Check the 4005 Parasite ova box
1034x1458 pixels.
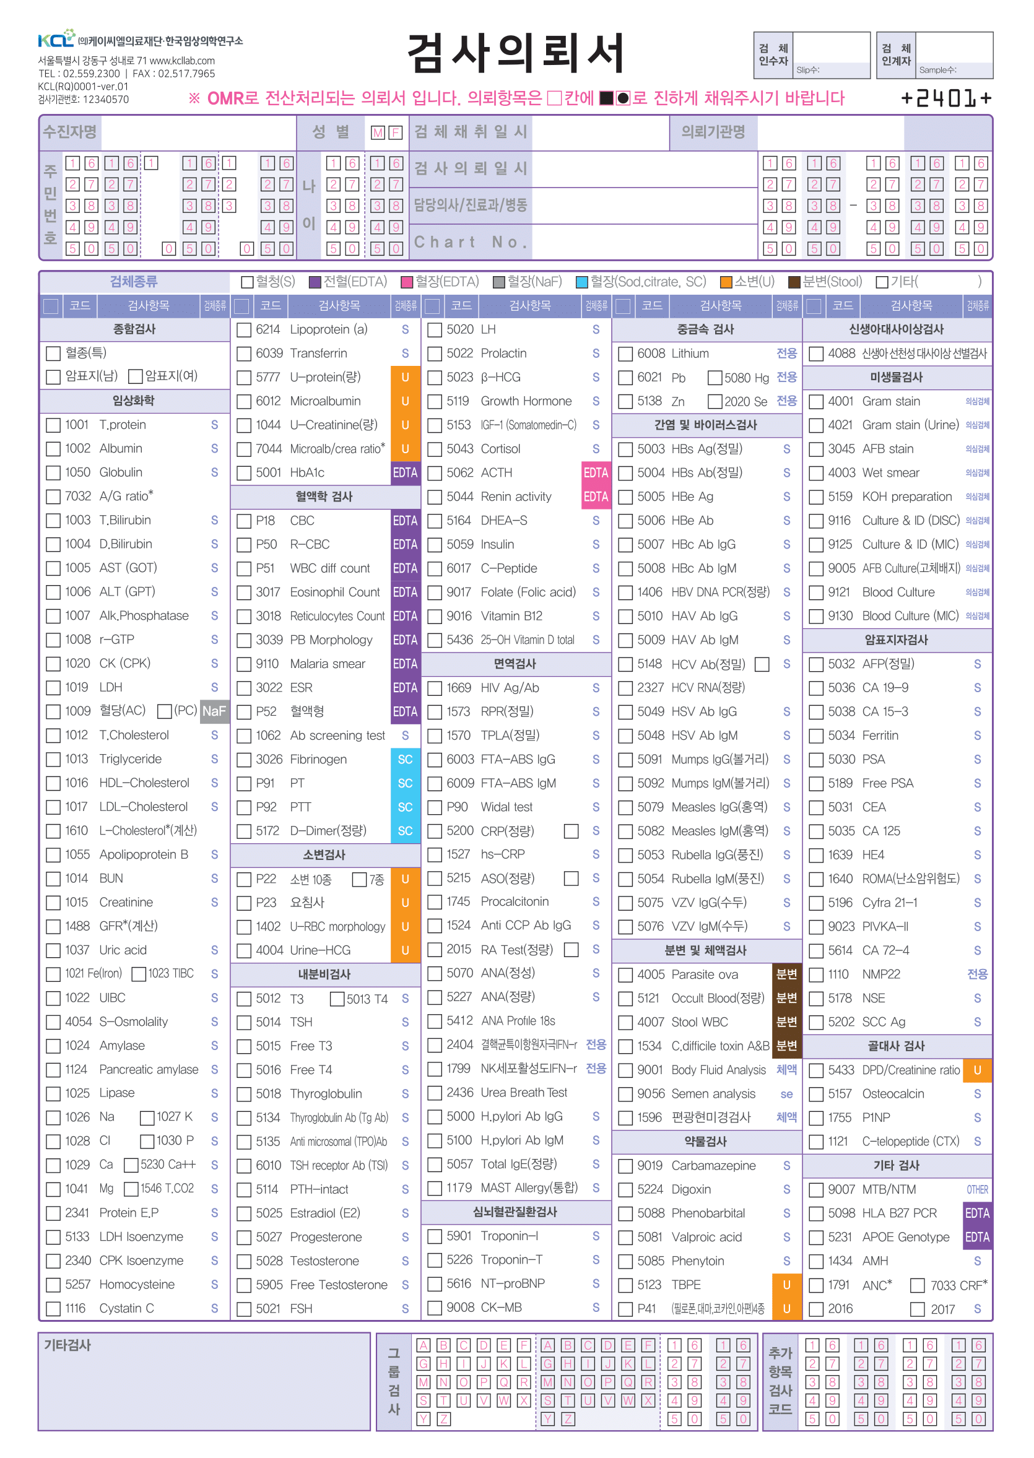click(x=626, y=974)
